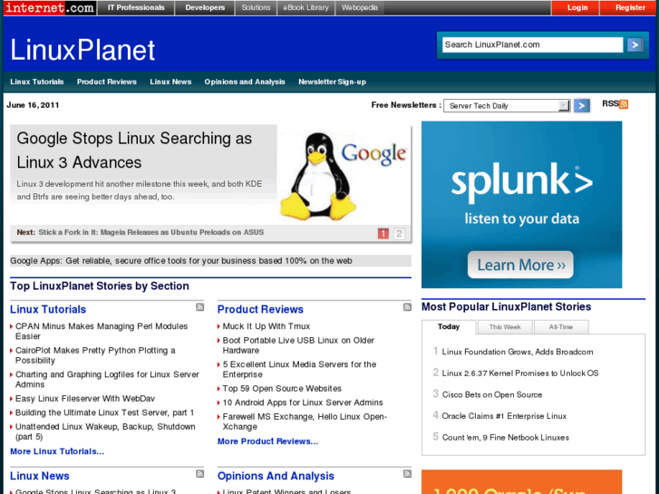Screen dimensions: 659x494
Task: Open the Opinions And Analysis RSS icon
Action: [x=407, y=474]
